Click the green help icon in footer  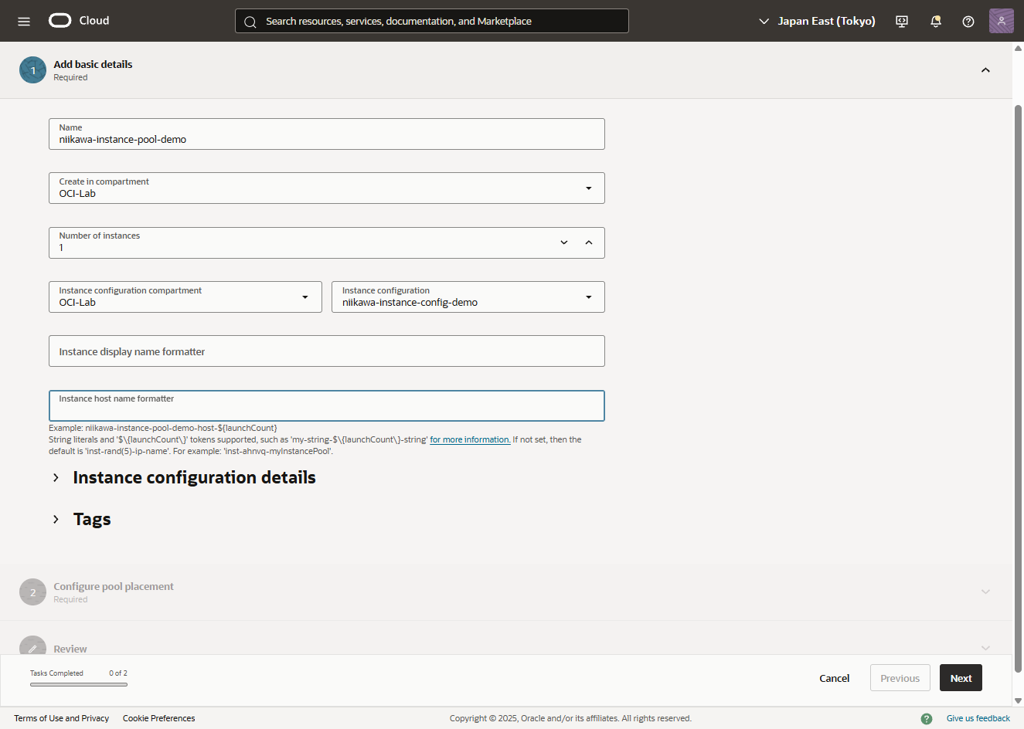[x=926, y=718]
